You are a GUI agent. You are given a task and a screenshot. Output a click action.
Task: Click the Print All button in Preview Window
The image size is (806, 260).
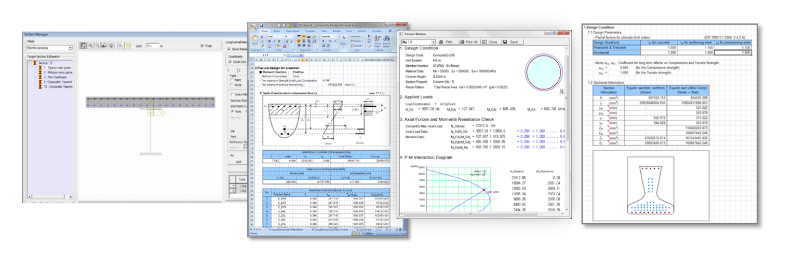point(468,41)
